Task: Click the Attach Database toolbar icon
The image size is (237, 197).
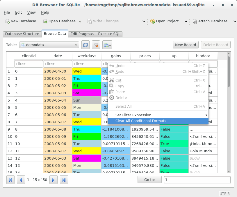Action: tap(195, 21)
